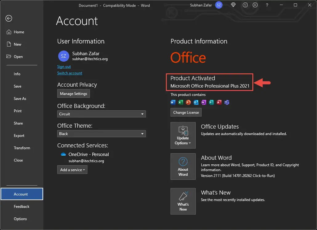Click the OneDrive cloud icon
317x230 pixels.
point(63,154)
